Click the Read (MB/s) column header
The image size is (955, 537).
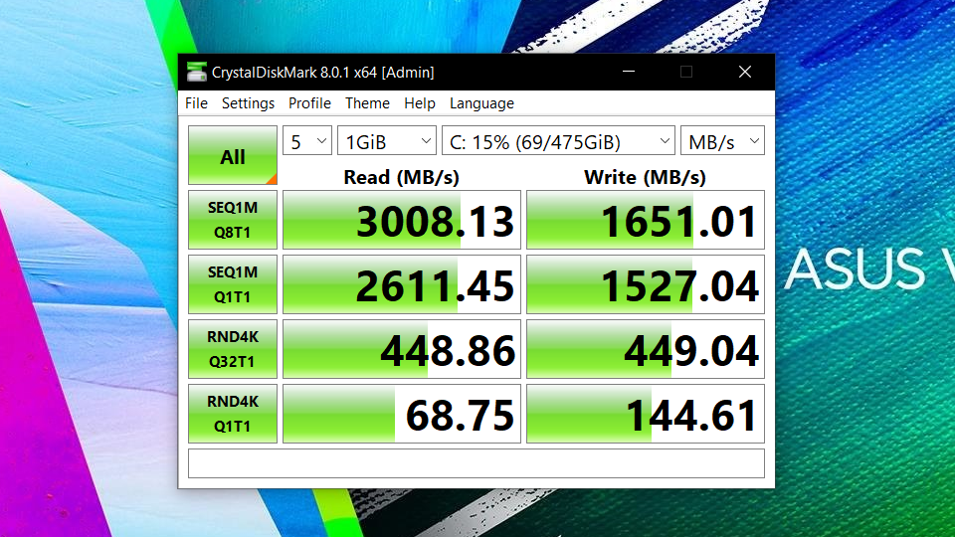tap(401, 177)
